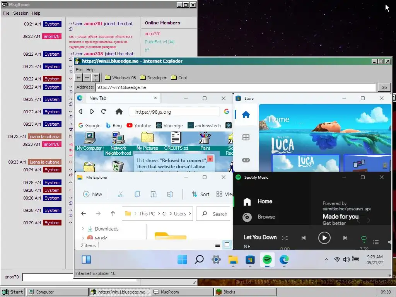Viewport: 396px width, 297px height.
Task: Navigate back in File Explorer
Action: point(84,213)
